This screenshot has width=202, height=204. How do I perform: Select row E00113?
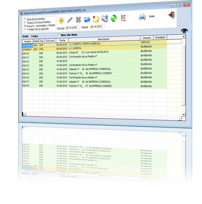coord(94,69)
